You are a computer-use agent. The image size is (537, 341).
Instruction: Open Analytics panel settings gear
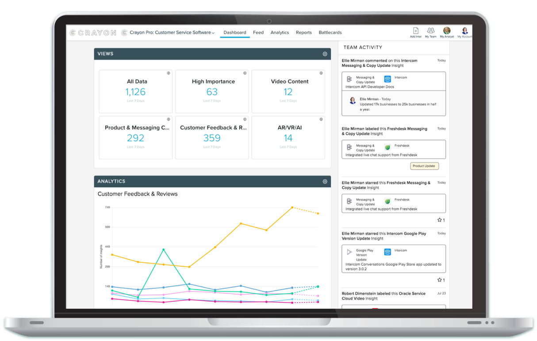(x=325, y=182)
